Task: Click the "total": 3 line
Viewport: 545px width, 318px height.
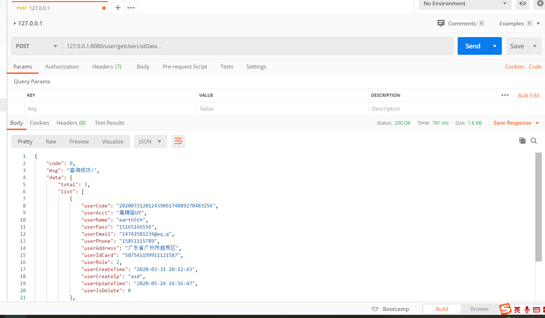Action: 74,184
